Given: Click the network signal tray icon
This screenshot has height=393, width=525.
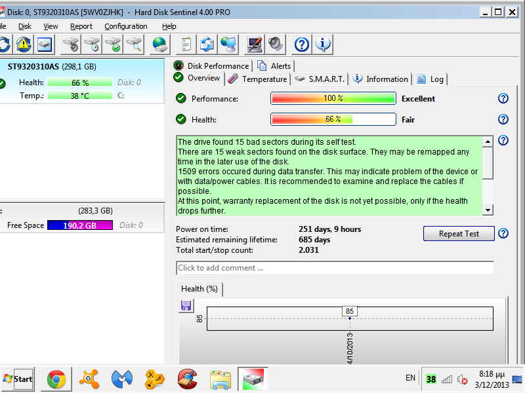Looking at the screenshot, I should [447, 379].
